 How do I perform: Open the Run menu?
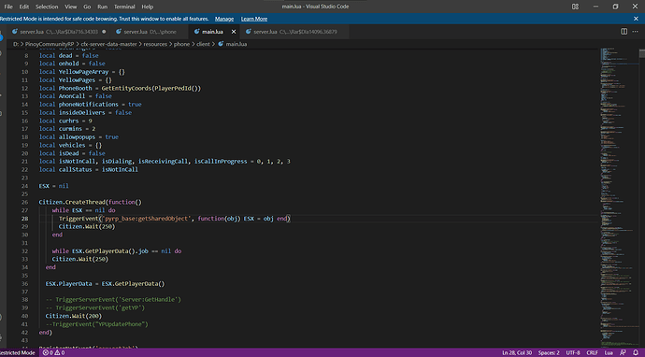(x=103, y=7)
